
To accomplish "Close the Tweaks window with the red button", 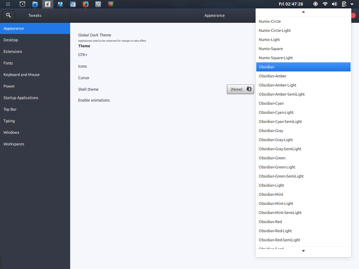I will click(353, 15).
